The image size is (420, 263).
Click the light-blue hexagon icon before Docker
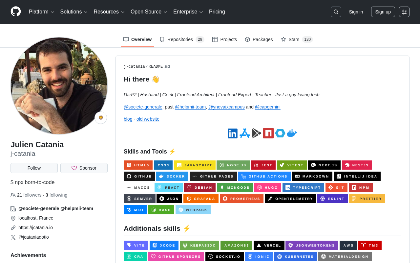coord(280,133)
